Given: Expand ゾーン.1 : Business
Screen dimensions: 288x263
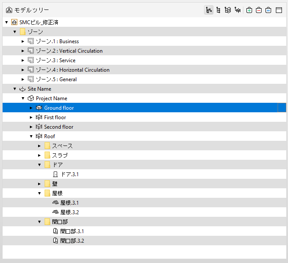Looking at the screenshot, I should point(23,41).
